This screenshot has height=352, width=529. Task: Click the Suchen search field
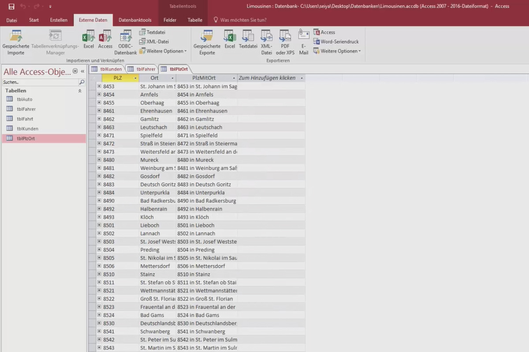(40, 82)
